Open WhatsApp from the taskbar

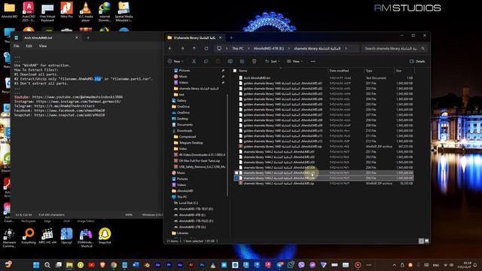point(291,265)
